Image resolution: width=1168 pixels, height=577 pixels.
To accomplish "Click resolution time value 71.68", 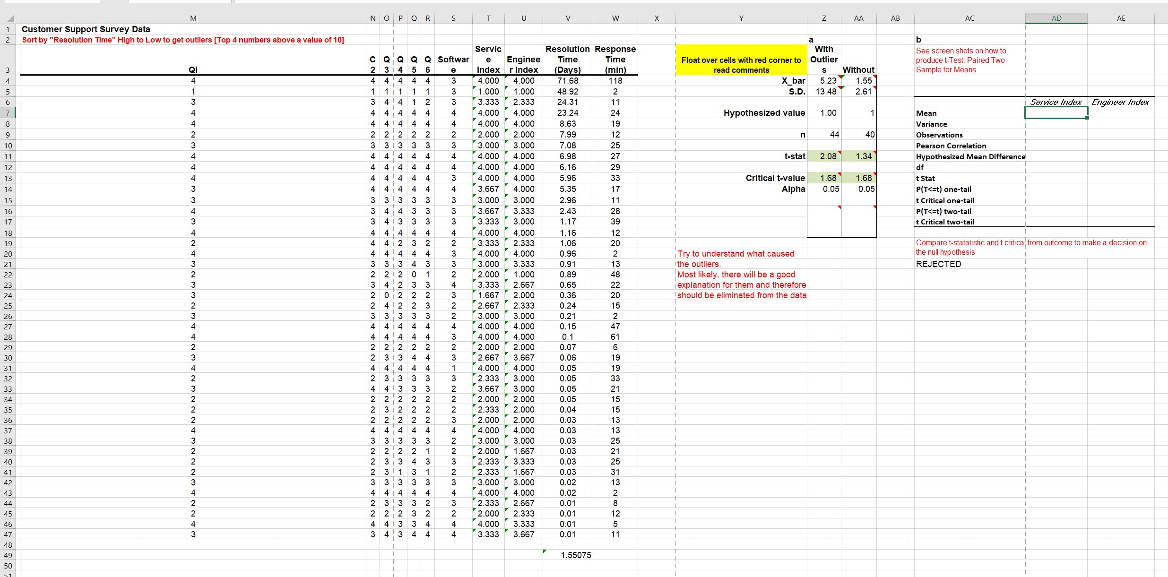I will pyautogui.click(x=568, y=81).
